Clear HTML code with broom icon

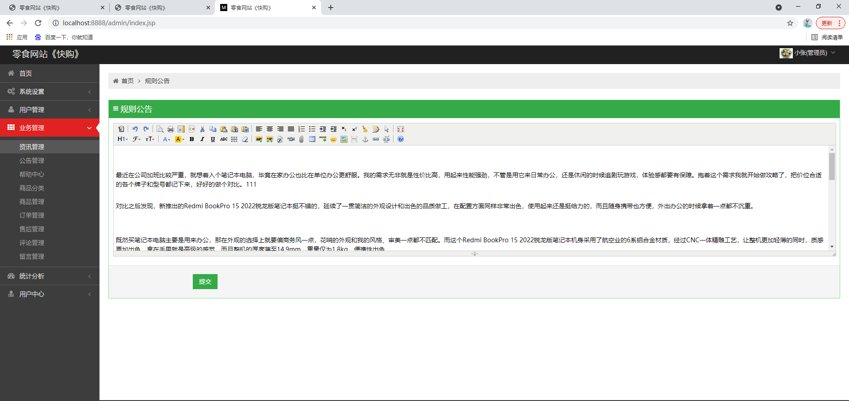(x=365, y=129)
